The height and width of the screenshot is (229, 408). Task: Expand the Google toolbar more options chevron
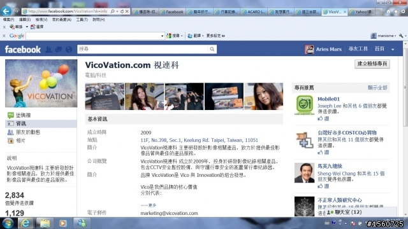tap(224, 36)
